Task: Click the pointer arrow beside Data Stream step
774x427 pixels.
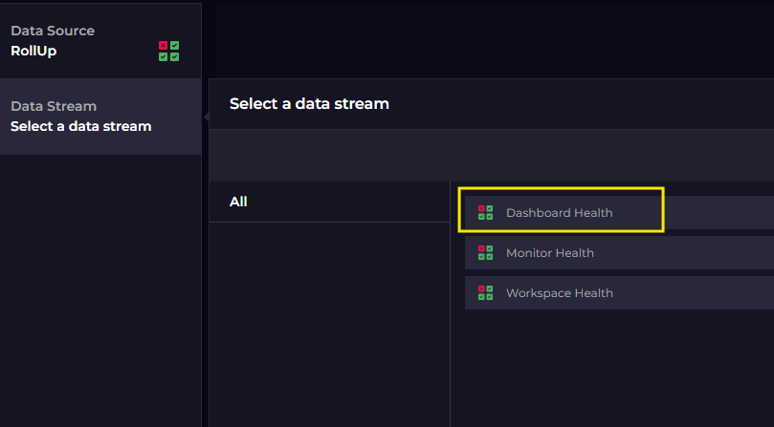Action: click(206, 117)
